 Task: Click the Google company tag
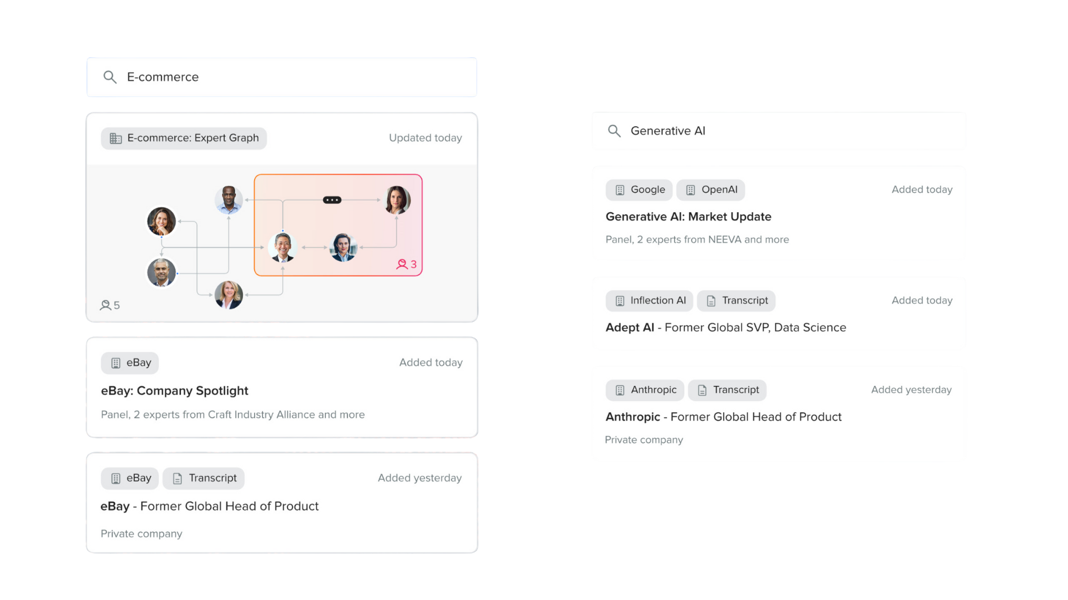(639, 190)
